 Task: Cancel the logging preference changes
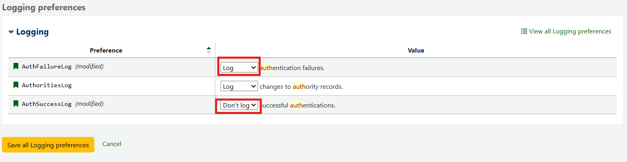[112, 144]
